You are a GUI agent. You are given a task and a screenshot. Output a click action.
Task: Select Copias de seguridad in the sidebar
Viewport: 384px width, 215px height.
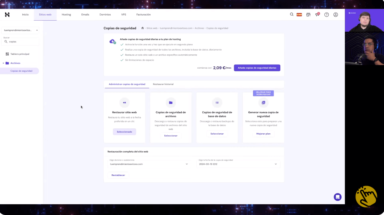21,71
